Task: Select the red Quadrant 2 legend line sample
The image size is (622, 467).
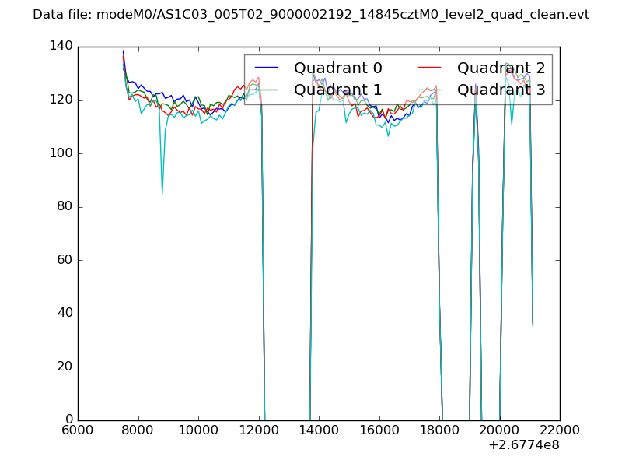Action: [429, 68]
